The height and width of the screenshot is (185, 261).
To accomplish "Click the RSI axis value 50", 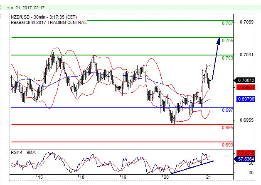I will 251,163.
